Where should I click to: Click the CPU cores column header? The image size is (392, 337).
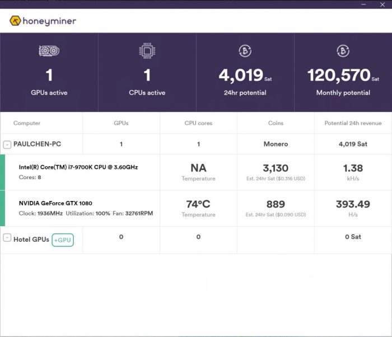[x=198, y=123]
